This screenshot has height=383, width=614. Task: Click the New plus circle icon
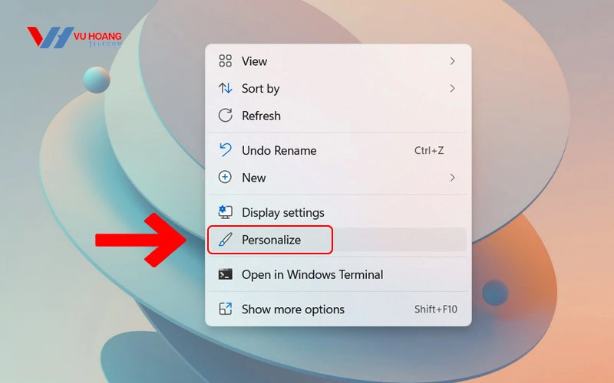click(225, 178)
